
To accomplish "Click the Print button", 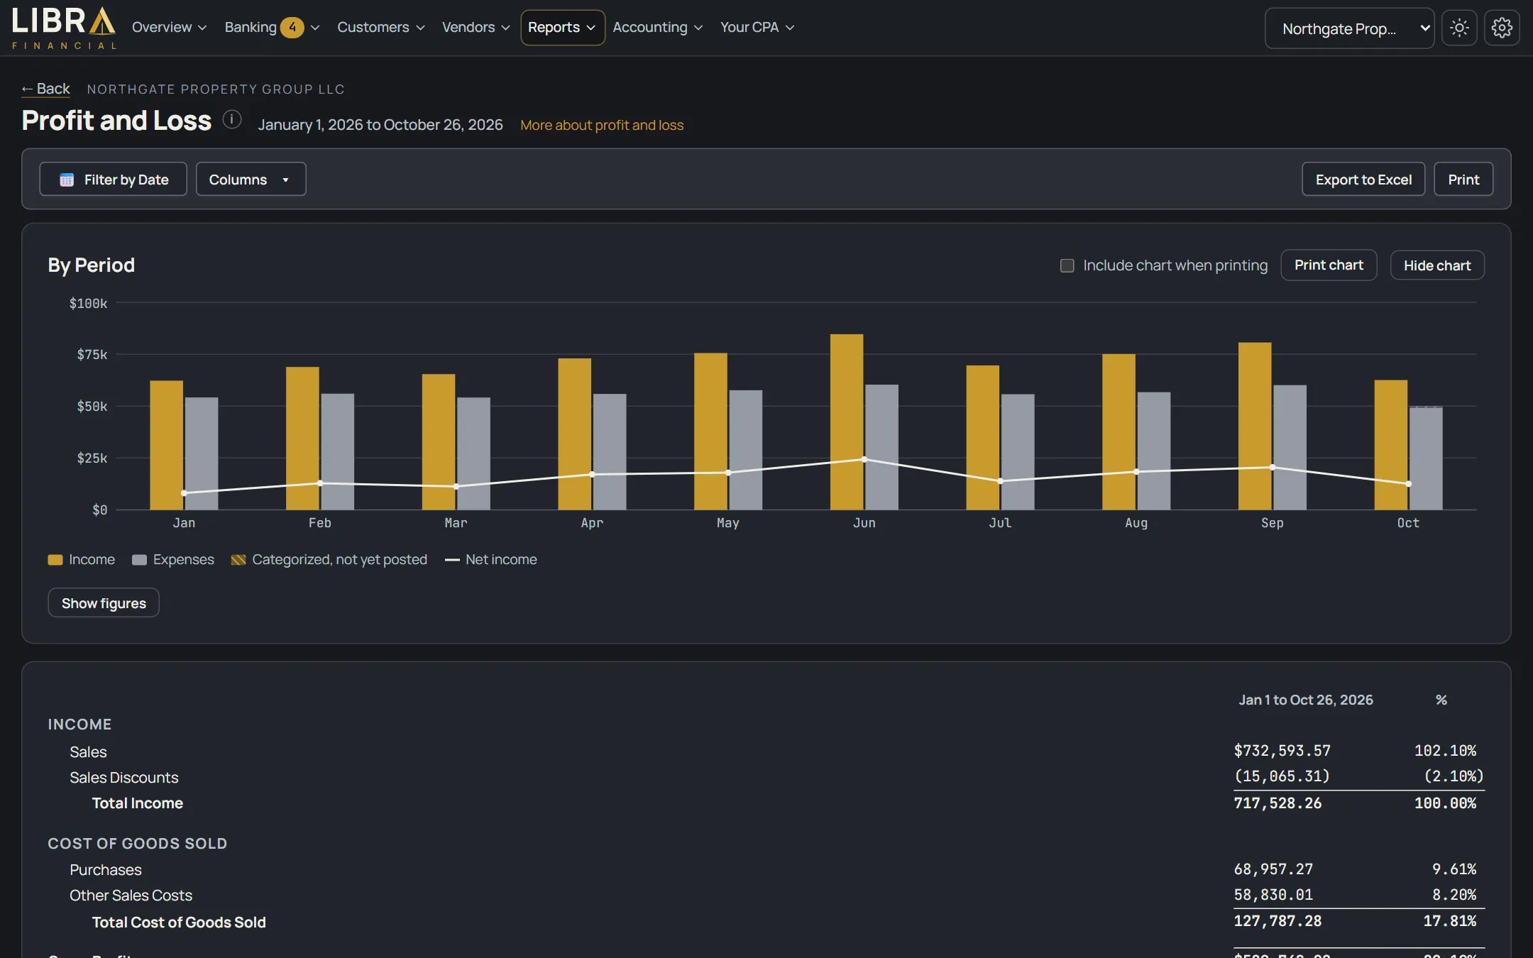I will tap(1463, 180).
